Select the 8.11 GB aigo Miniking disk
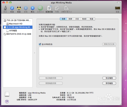Image resolution: width=127 pixels, height=107 pixels. [18, 27]
